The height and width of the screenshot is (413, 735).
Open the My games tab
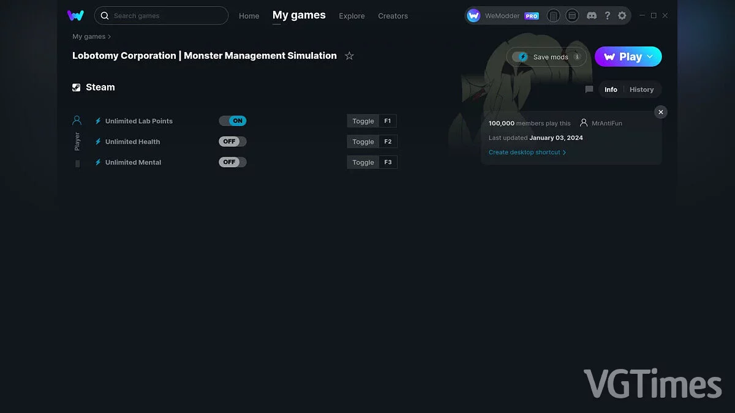coord(299,15)
